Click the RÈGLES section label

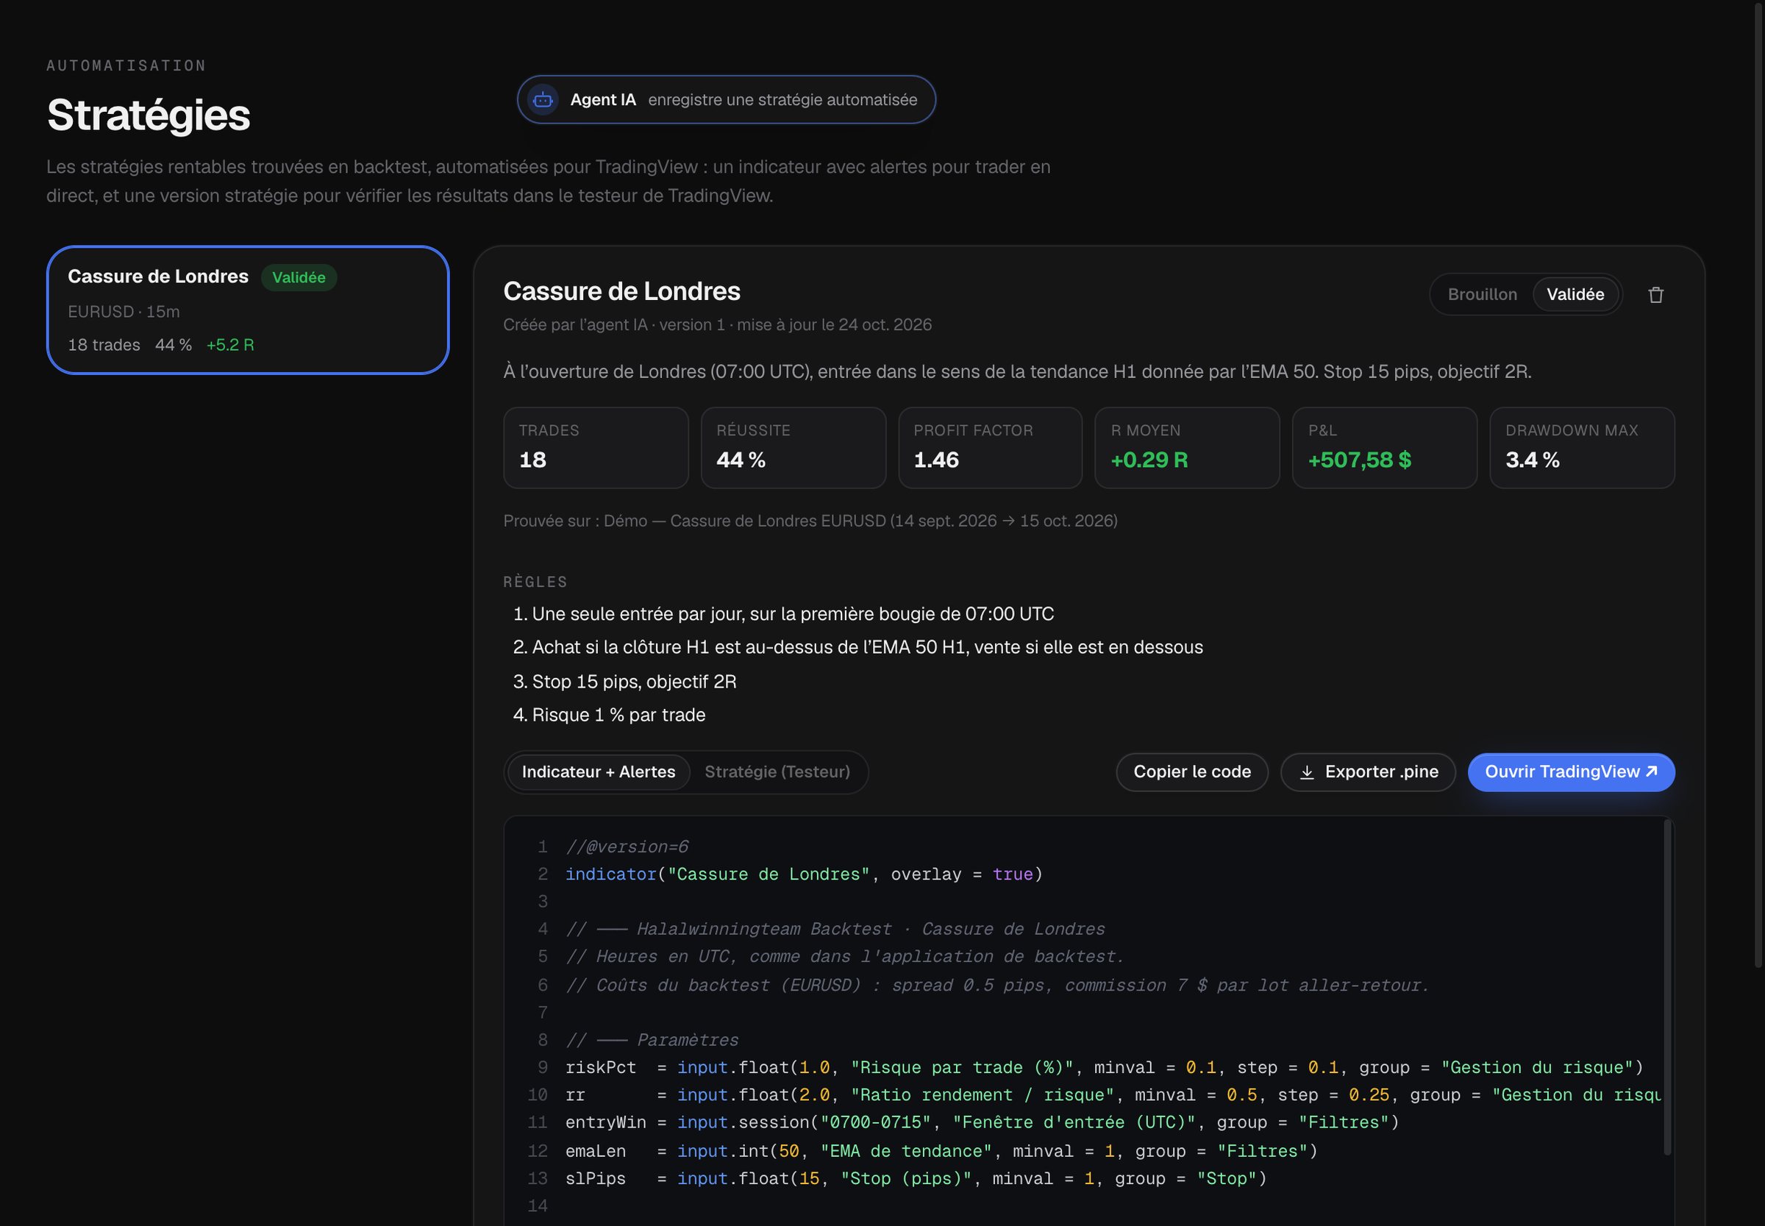535,582
